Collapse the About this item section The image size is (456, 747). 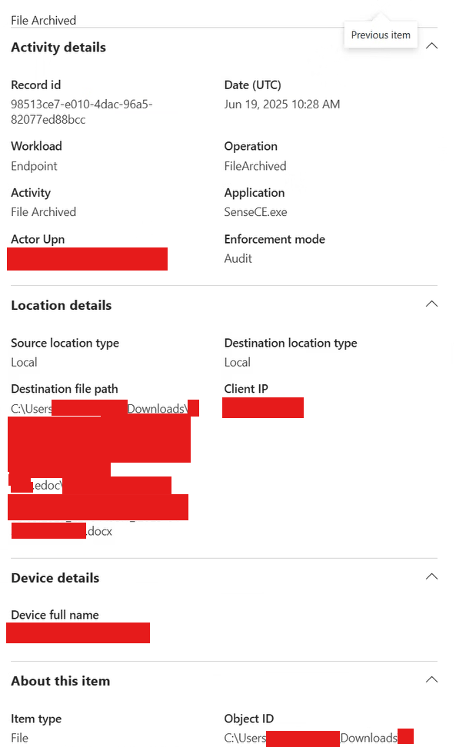(431, 680)
